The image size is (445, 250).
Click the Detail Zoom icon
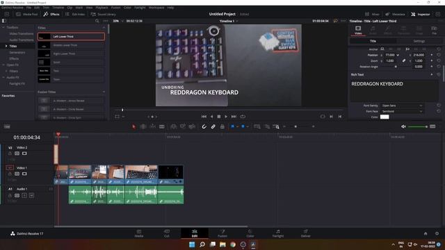click(x=267, y=126)
